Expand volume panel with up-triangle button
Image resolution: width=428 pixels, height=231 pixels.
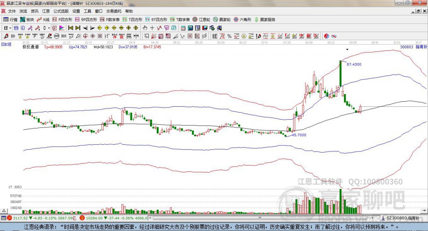(x=4, y=211)
